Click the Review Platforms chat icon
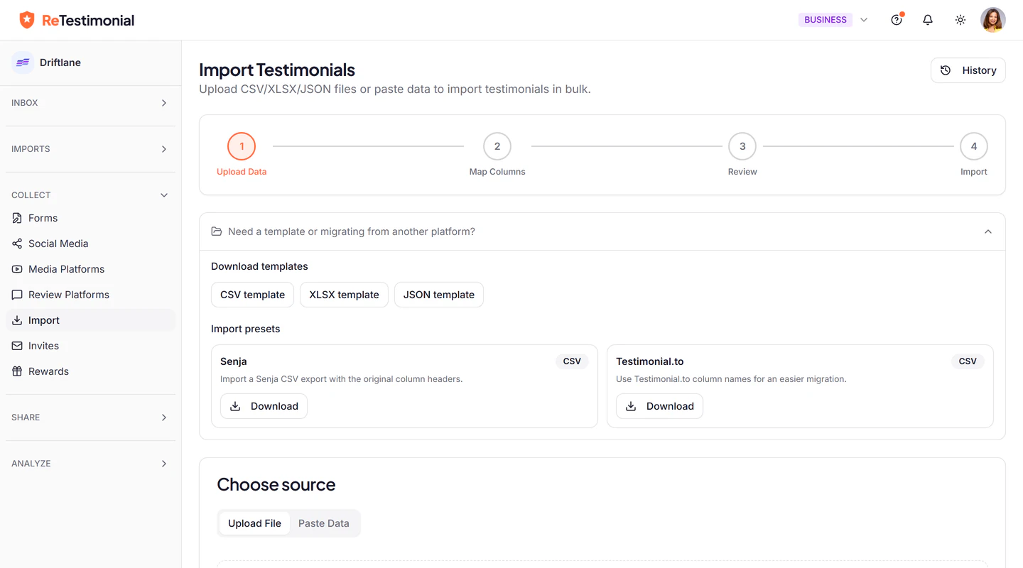The width and height of the screenshot is (1023, 568). tap(17, 295)
